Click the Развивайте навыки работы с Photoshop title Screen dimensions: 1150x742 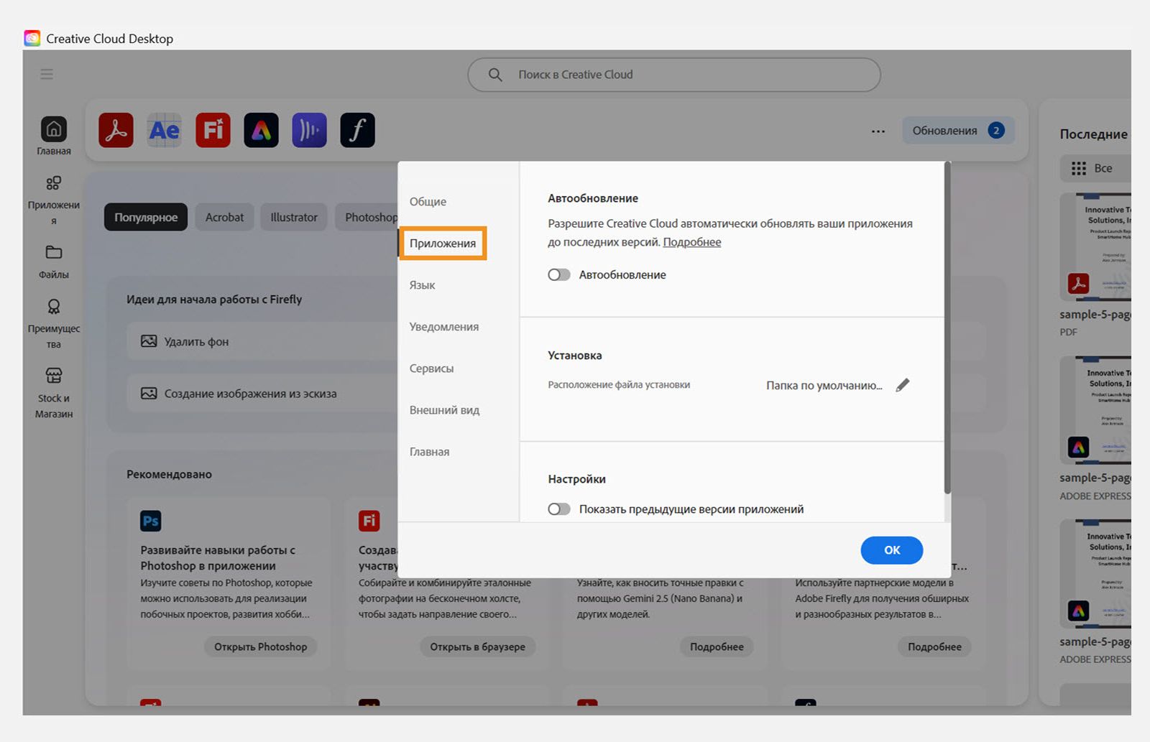218,557
